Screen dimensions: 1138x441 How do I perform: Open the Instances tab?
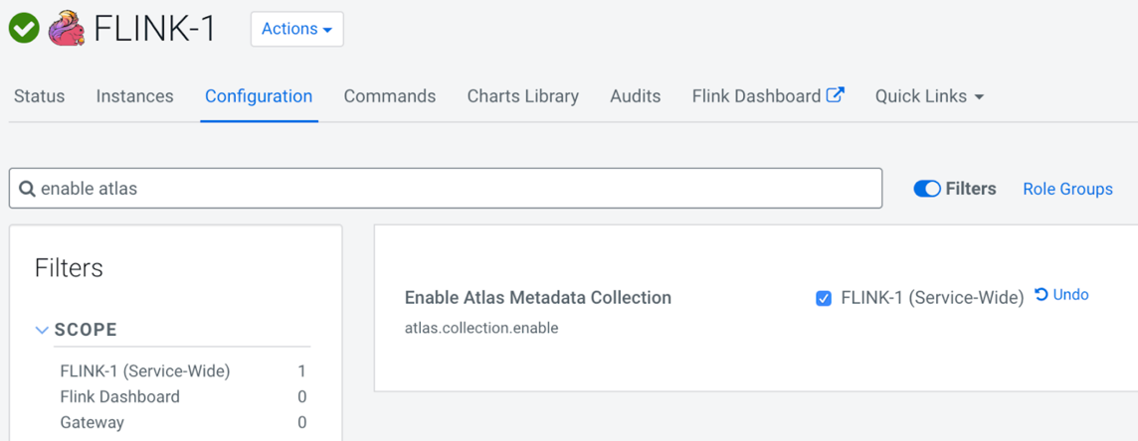pyautogui.click(x=134, y=96)
